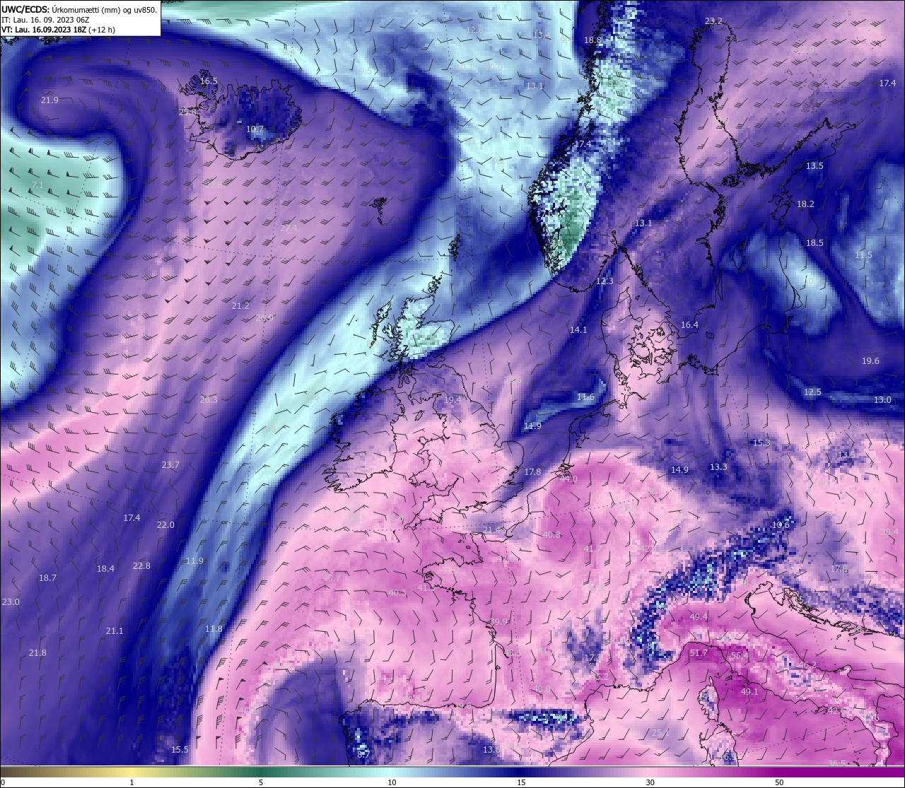Select the 16.4 value over southern Sweden
Image resolution: width=905 pixels, height=788 pixels.
pos(689,325)
